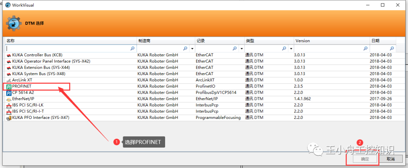Viewport: 408px width, 168px height.
Task: Sort by the 名称 column header
Action: pos(71,41)
